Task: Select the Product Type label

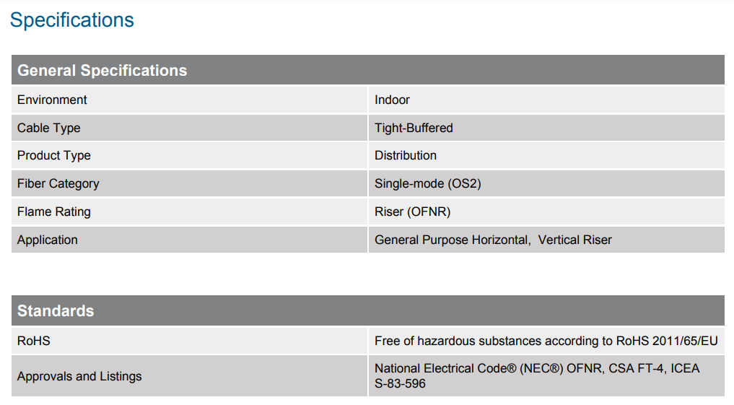Action: (x=54, y=155)
